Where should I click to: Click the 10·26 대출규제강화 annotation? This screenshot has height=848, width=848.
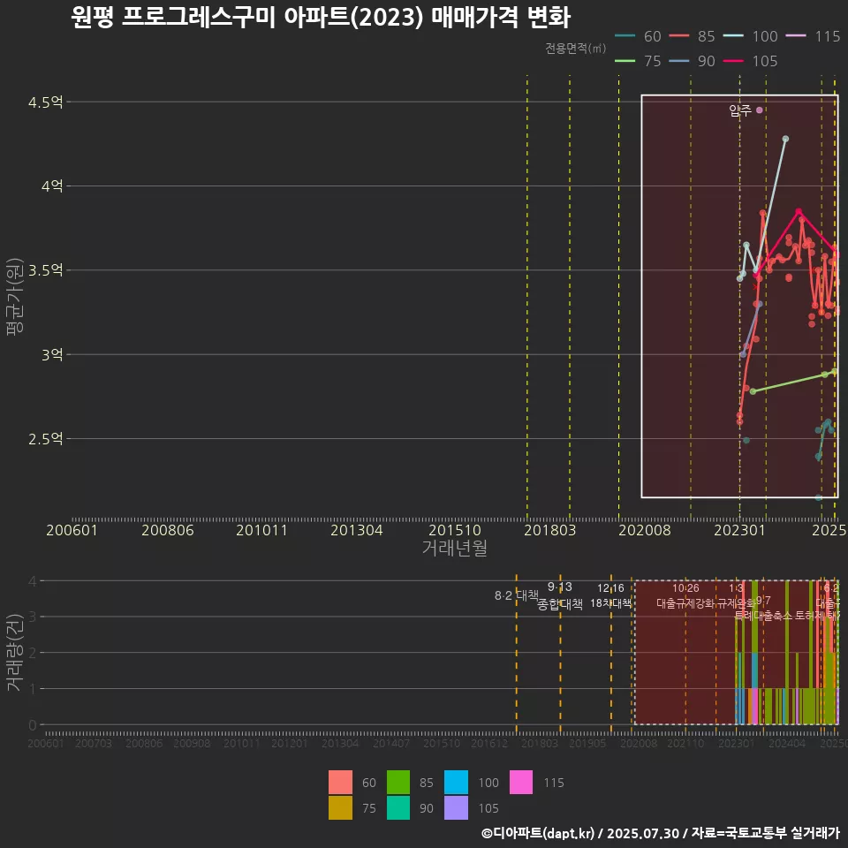coord(685,595)
